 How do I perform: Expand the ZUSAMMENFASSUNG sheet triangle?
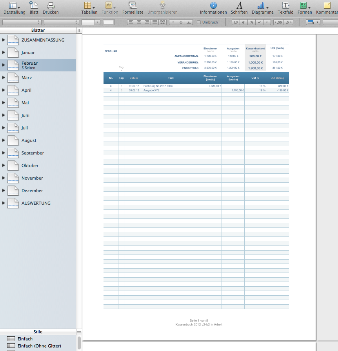(4, 40)
